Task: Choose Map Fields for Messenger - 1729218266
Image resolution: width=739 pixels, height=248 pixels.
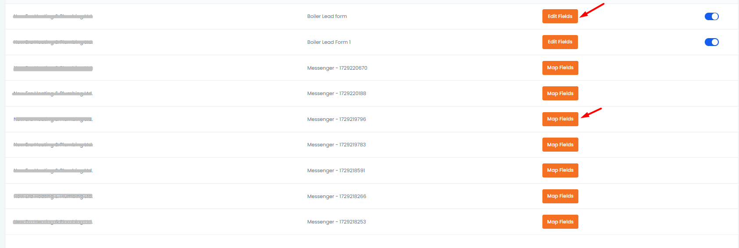Action: (560, 196)
